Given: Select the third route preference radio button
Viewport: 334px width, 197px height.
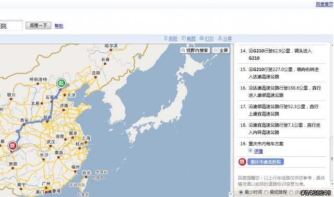Looking at the screenshot, I should click(x=291, y=192).
